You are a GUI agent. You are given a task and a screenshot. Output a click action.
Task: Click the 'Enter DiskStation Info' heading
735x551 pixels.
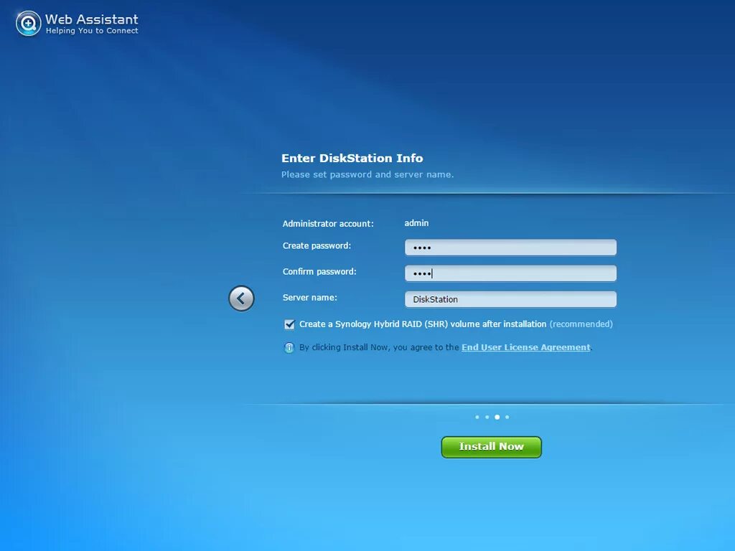[x=352, y=159]
